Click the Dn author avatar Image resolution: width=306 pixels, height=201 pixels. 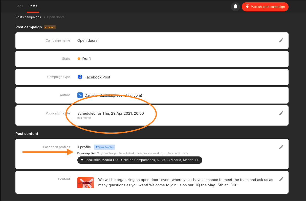80,95
